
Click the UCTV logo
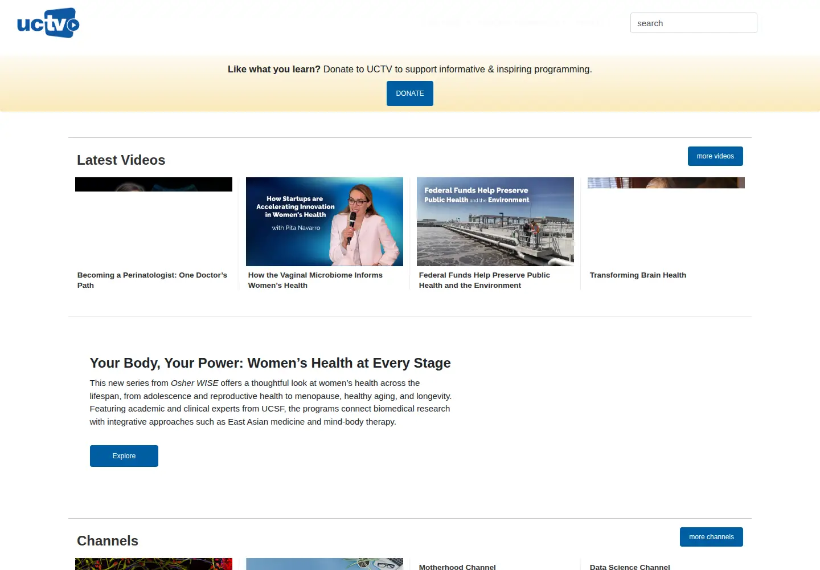(x=48, y=23)
